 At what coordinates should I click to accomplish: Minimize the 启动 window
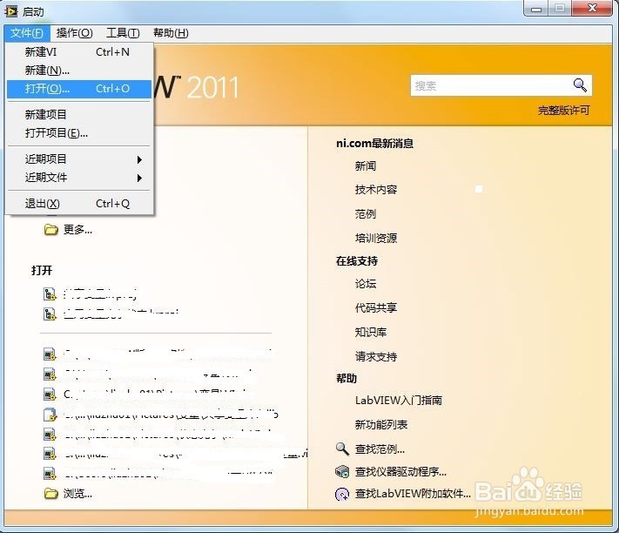coord(536,9)
